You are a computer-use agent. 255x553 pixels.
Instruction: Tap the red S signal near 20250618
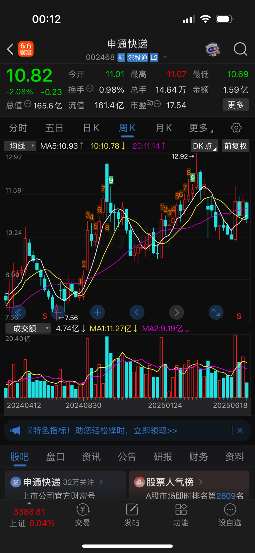[x=239, y=316]
